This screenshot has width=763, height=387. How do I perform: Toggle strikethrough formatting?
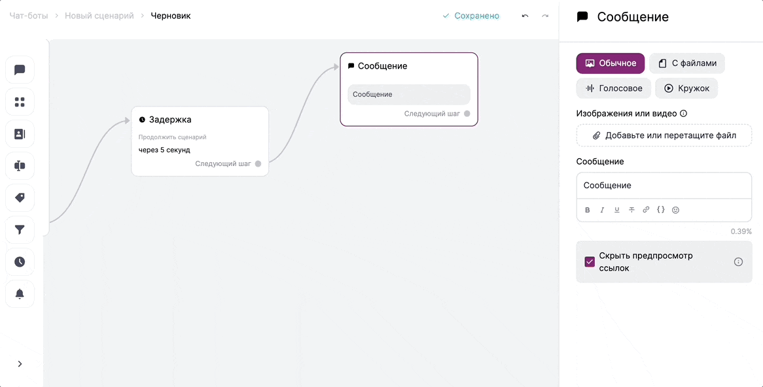pos(631,210)
